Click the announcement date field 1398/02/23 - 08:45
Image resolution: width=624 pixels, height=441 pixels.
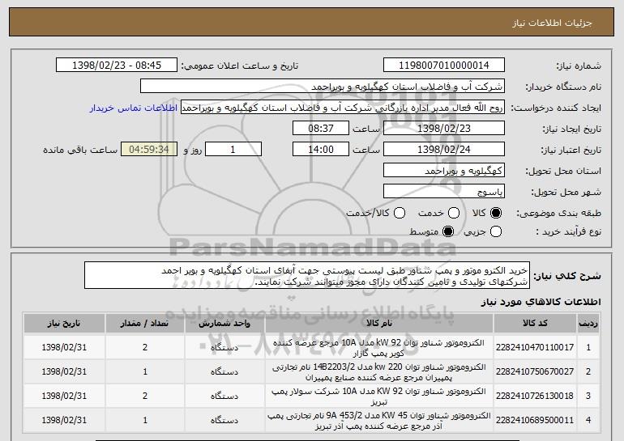[117, 66]
